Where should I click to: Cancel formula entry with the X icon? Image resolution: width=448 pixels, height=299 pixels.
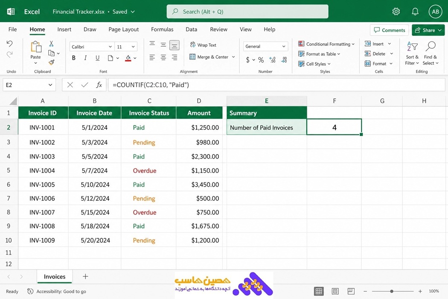click(70, 85)
